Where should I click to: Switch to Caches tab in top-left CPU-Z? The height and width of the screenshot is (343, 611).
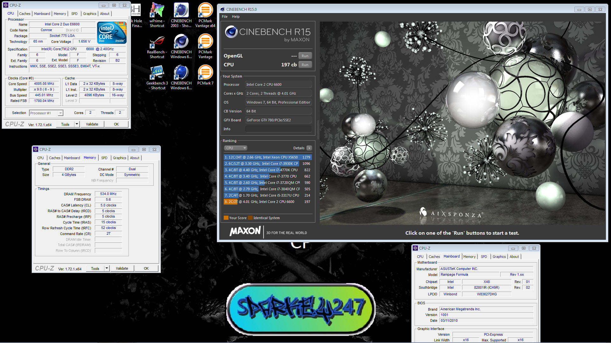pyautogui.click(x=25, y=14)
